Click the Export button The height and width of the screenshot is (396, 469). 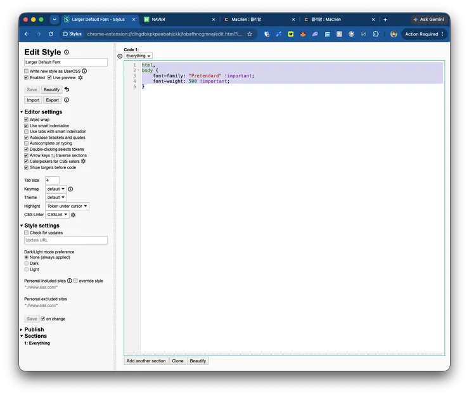(53, 100)
